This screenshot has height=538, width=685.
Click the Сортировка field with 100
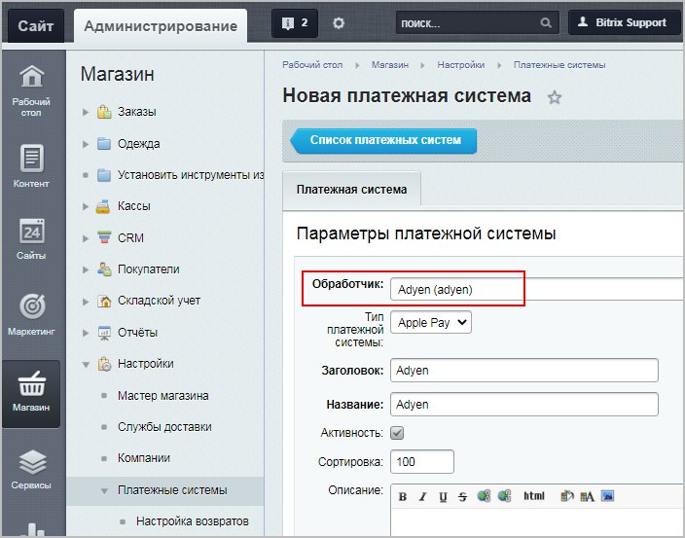422,461
